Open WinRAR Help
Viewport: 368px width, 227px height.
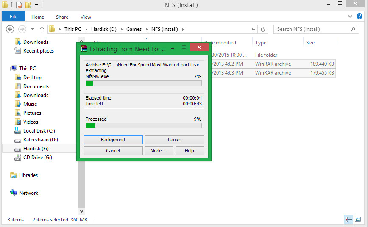tap(190, 150)
